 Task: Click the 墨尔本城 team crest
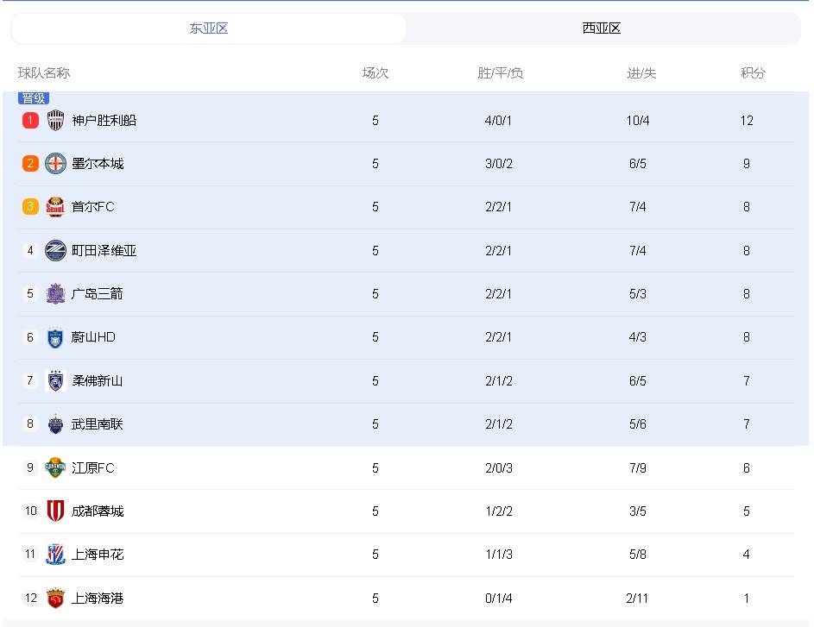56,164
